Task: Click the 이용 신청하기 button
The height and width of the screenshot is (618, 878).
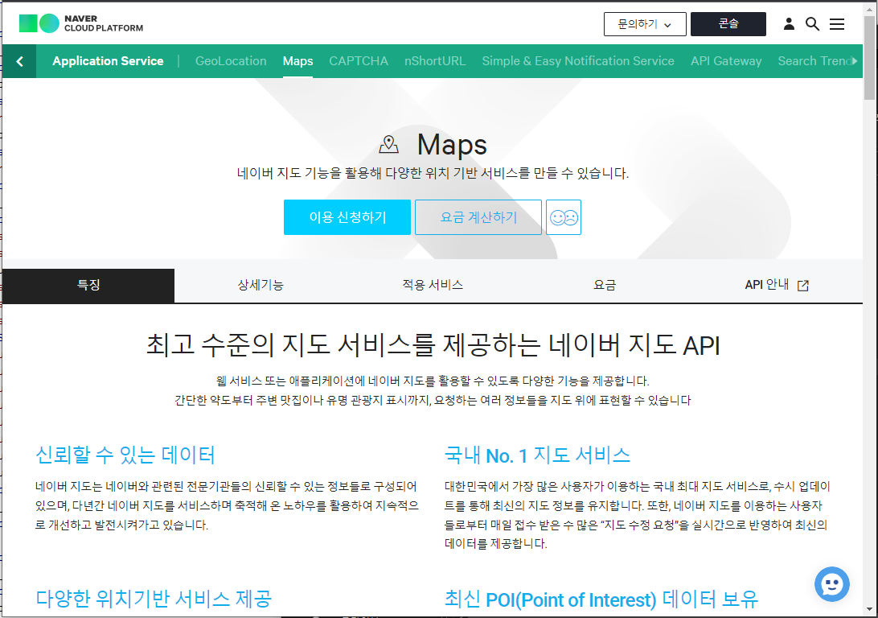Action: 347,217
